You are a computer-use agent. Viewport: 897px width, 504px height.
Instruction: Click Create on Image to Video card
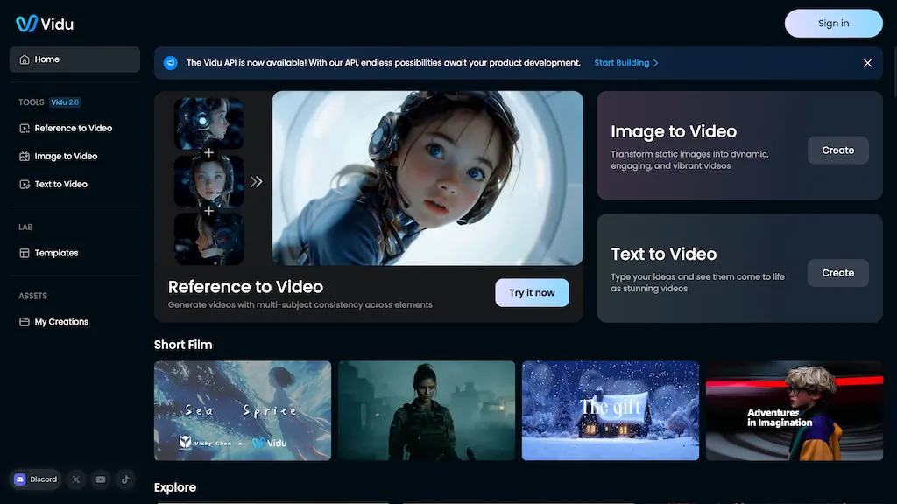838,150
